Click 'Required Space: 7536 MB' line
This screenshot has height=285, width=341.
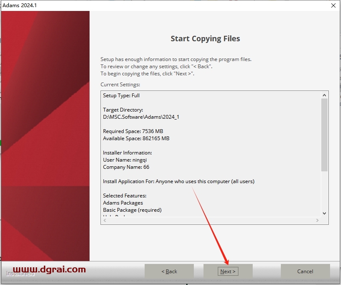tap(133, 131)
